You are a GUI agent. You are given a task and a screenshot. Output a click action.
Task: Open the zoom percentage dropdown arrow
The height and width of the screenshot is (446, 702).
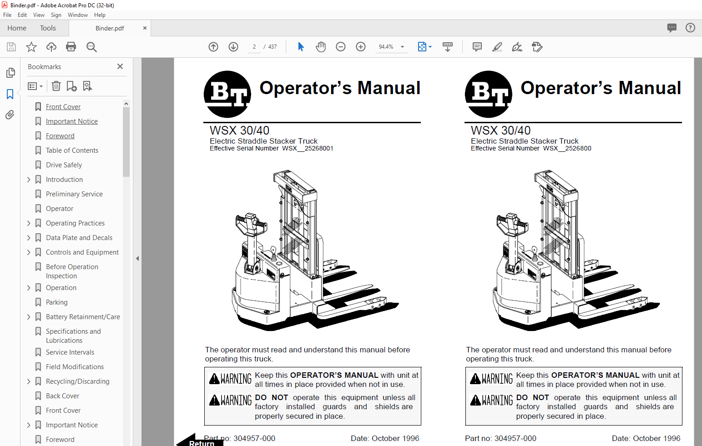click(402, 47)
